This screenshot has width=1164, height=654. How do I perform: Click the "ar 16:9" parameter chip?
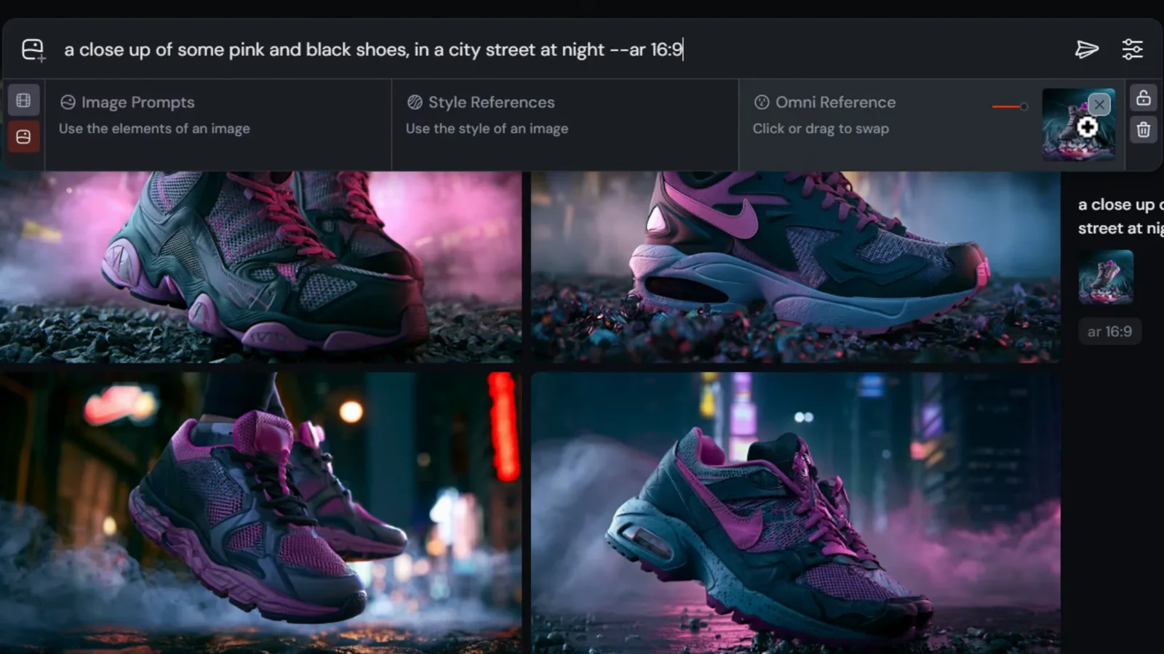click(x=1109, y=331)
